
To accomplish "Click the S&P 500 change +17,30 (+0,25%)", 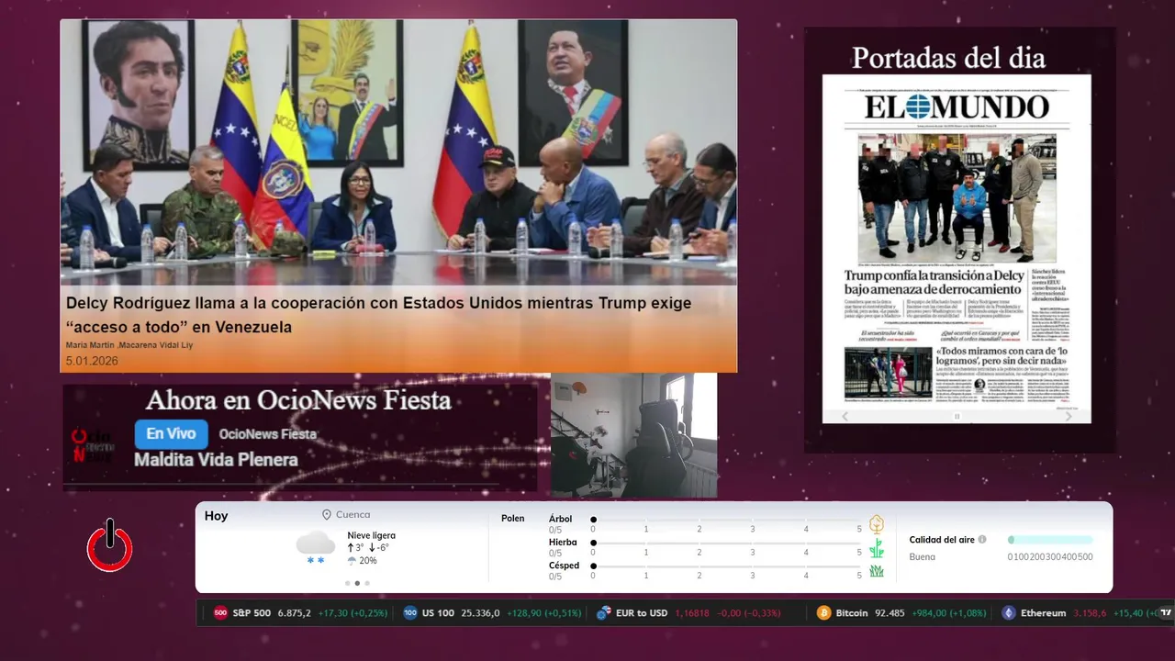I will point(352,613).
